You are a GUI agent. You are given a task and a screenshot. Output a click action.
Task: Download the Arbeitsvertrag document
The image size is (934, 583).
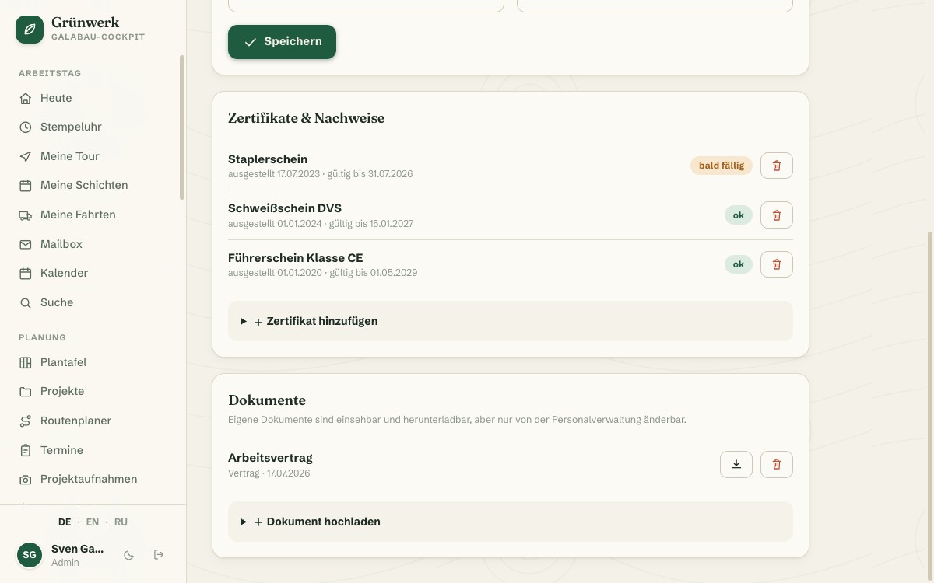pyautogui.click(x=736, y=464)
